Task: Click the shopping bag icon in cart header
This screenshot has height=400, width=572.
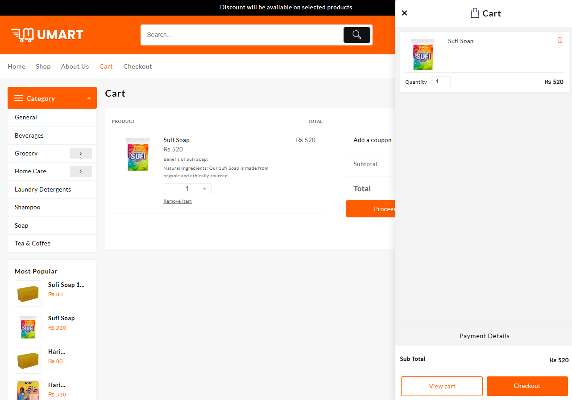Action: 475,13
